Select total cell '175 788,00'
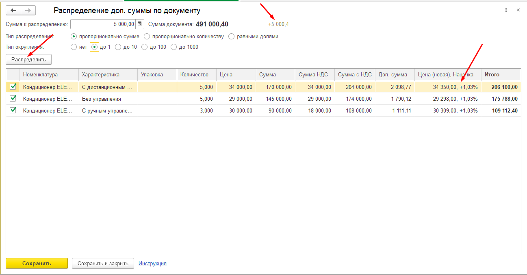This screenshot has width=527, height=275. coord(501,99)
